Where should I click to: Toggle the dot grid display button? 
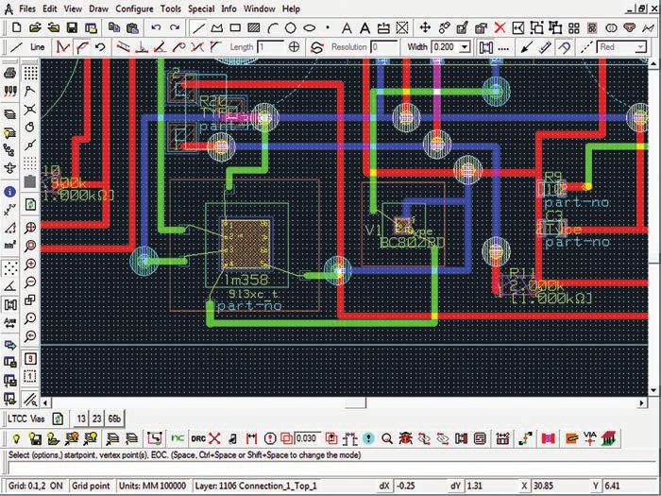pos(30,73)
